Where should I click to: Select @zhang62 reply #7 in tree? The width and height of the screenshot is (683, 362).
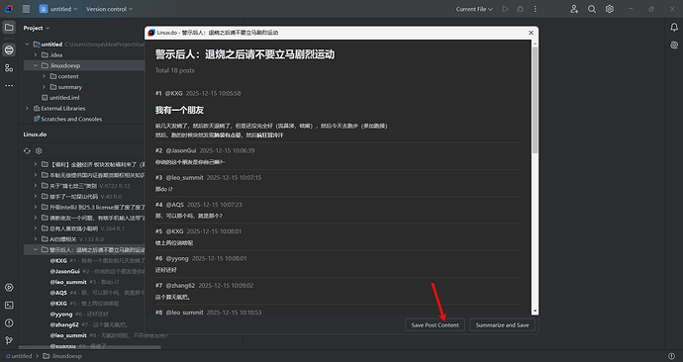(x=89, y=324)
